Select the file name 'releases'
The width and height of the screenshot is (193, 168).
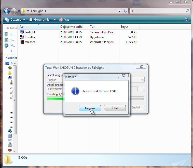click(x=30, y=42)
